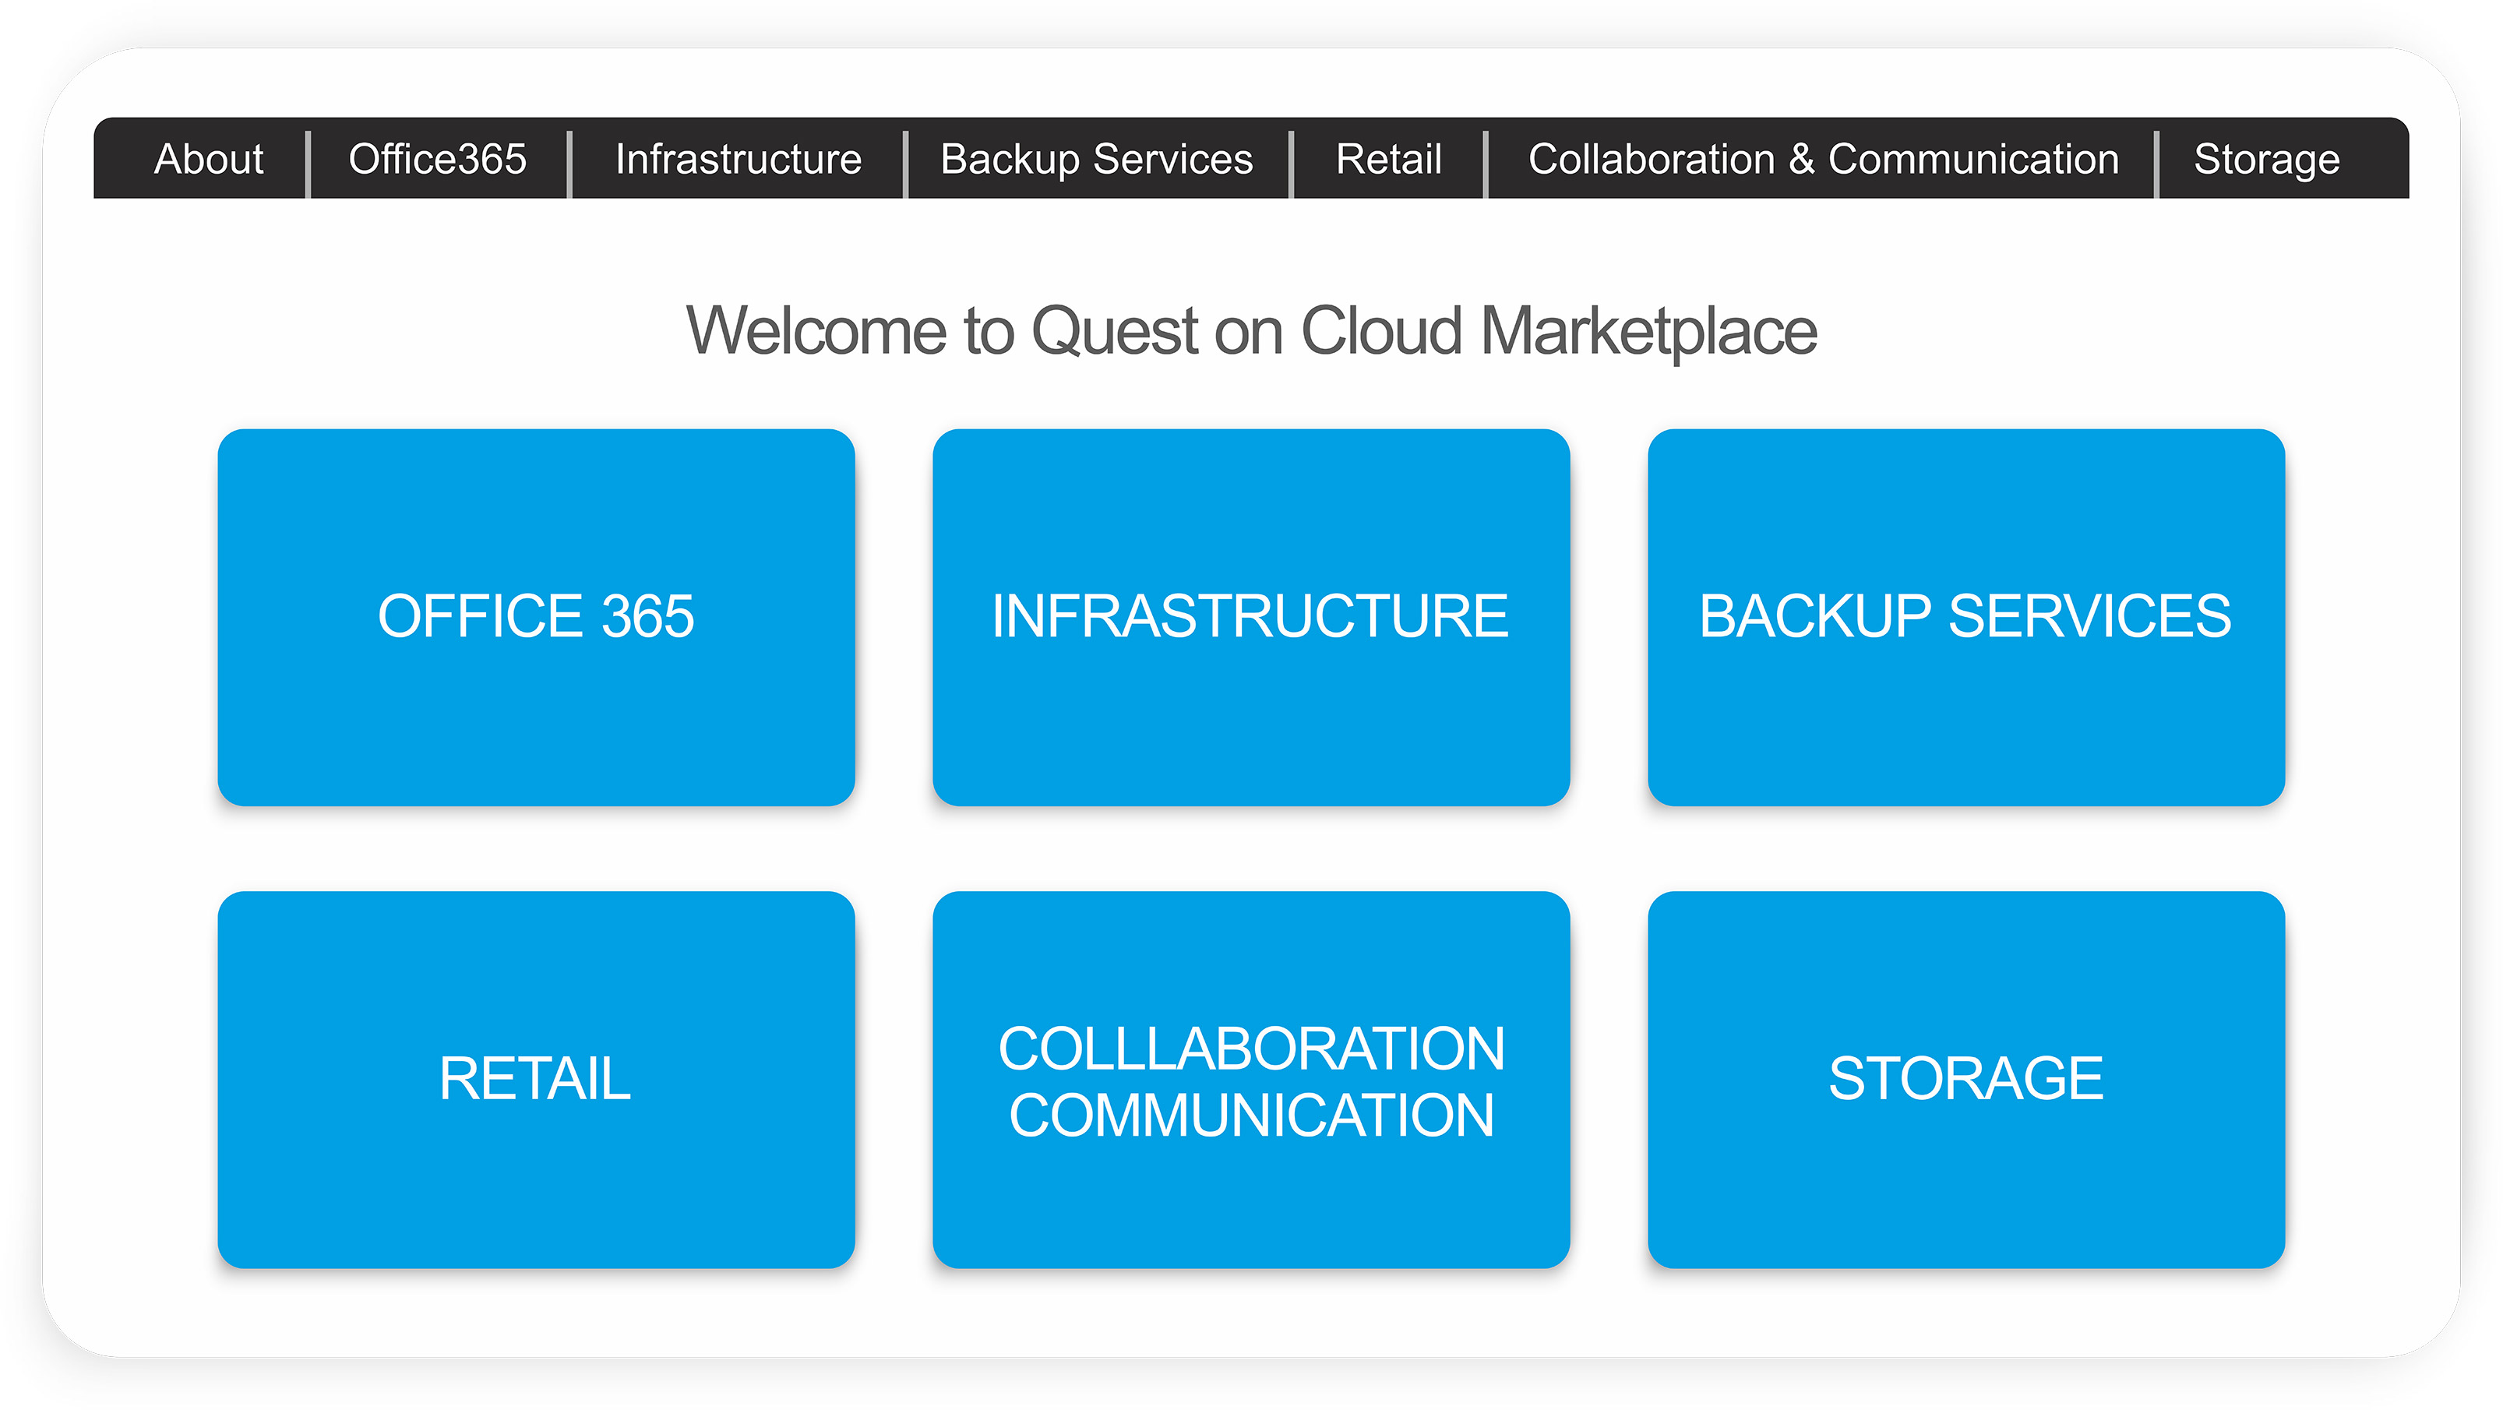Screen dimensions: 2503x1410
Task: Select Office365 in the navigation bar
Action: (x=439, y=160)
